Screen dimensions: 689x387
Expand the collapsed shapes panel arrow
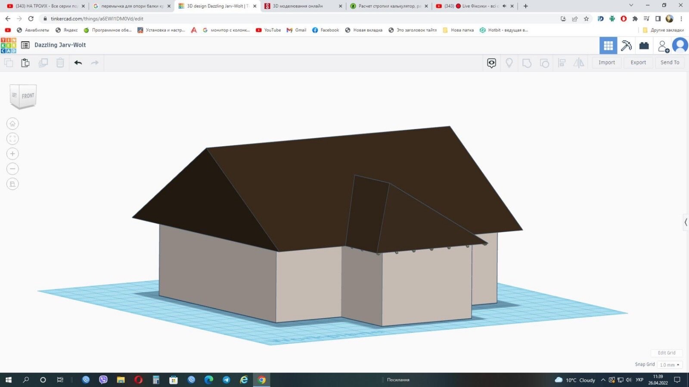[x=686, y=222]
